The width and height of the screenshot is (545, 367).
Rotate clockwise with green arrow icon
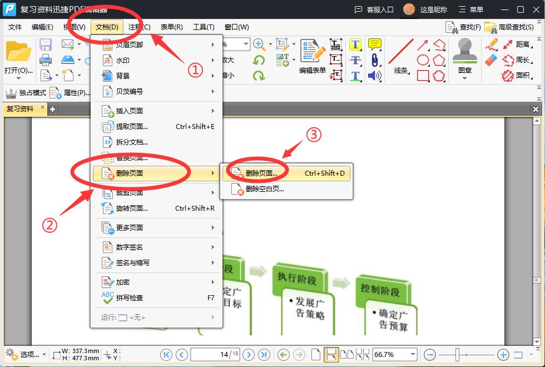259,76
